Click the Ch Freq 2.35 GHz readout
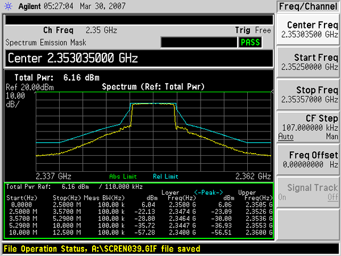341x256 pixels. pos(80,30)
